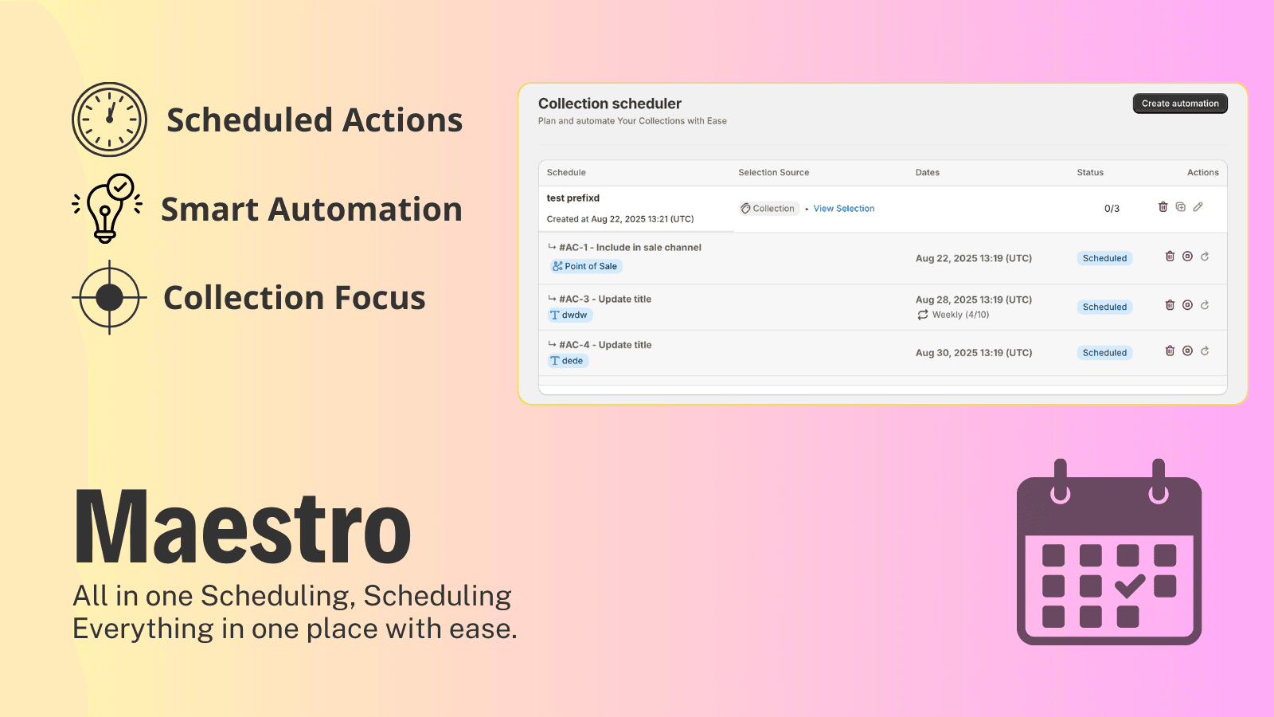This screenshot has height=717, width=1274.
Task: Click the delete icon on action #AC-4
Action: coord(1169,351)
